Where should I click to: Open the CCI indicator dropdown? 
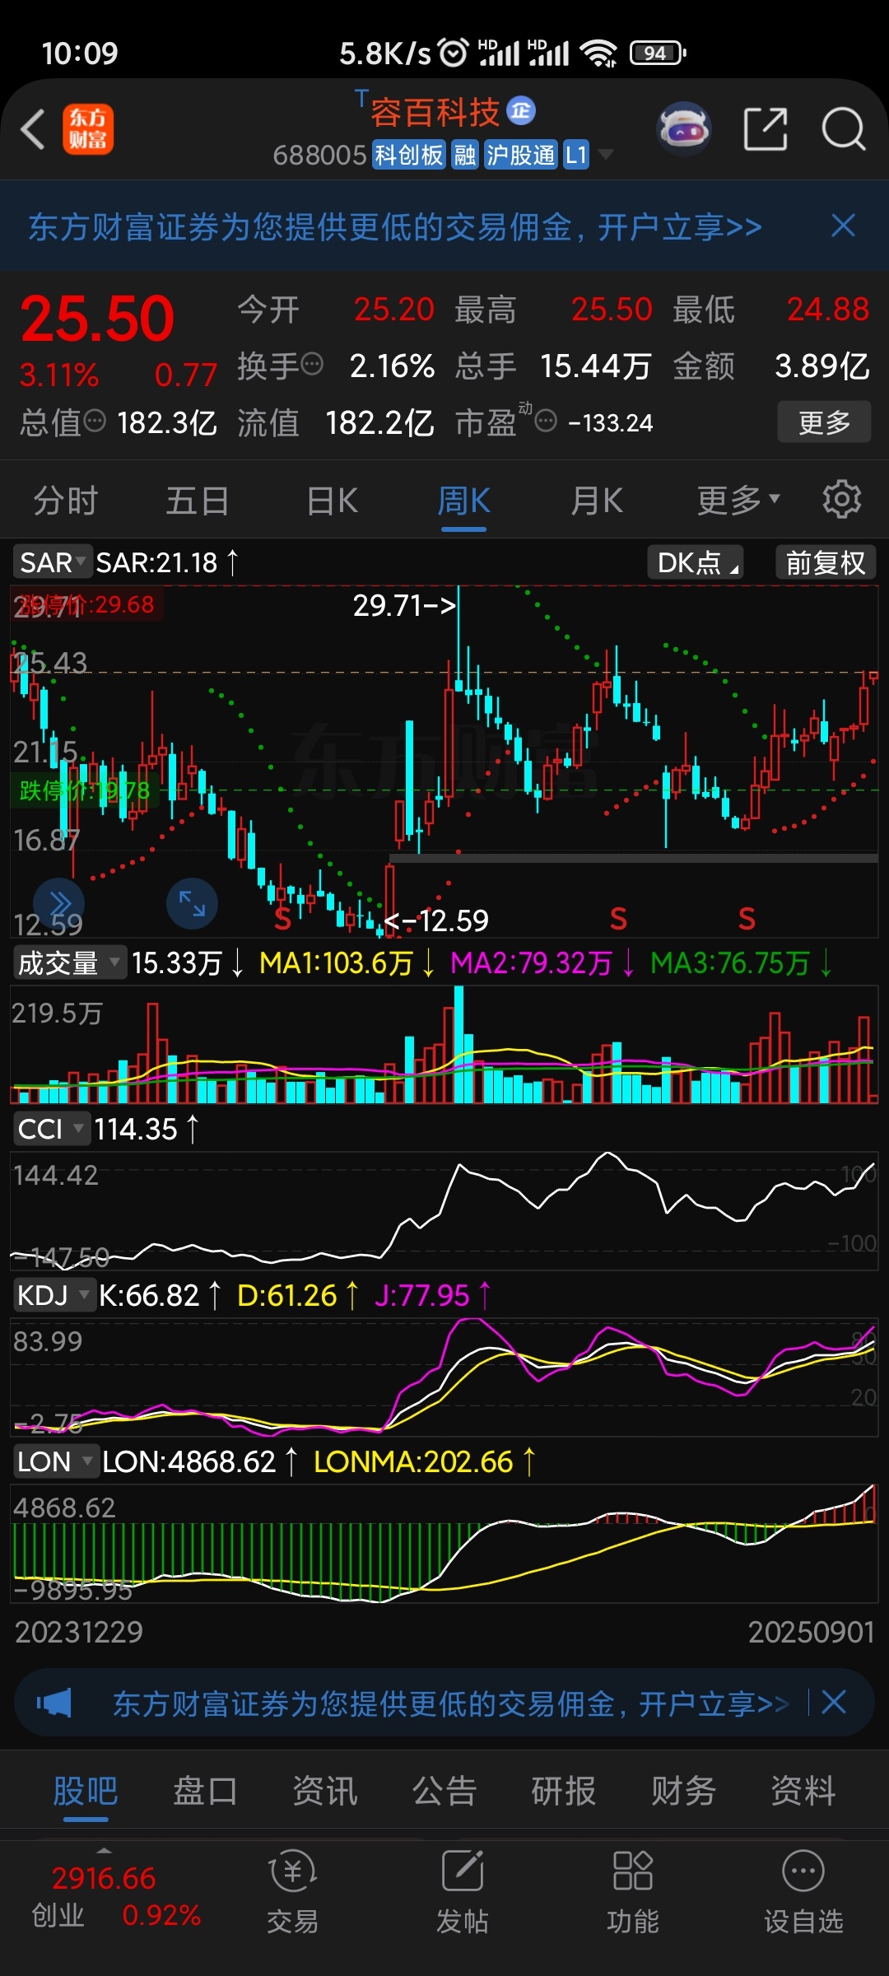click(x=50, y=1129)
